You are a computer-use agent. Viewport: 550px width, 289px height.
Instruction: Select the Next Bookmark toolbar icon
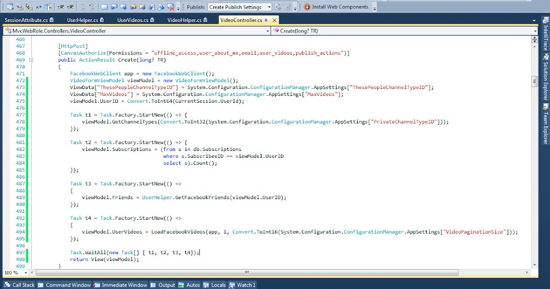(x=123, y=7)
